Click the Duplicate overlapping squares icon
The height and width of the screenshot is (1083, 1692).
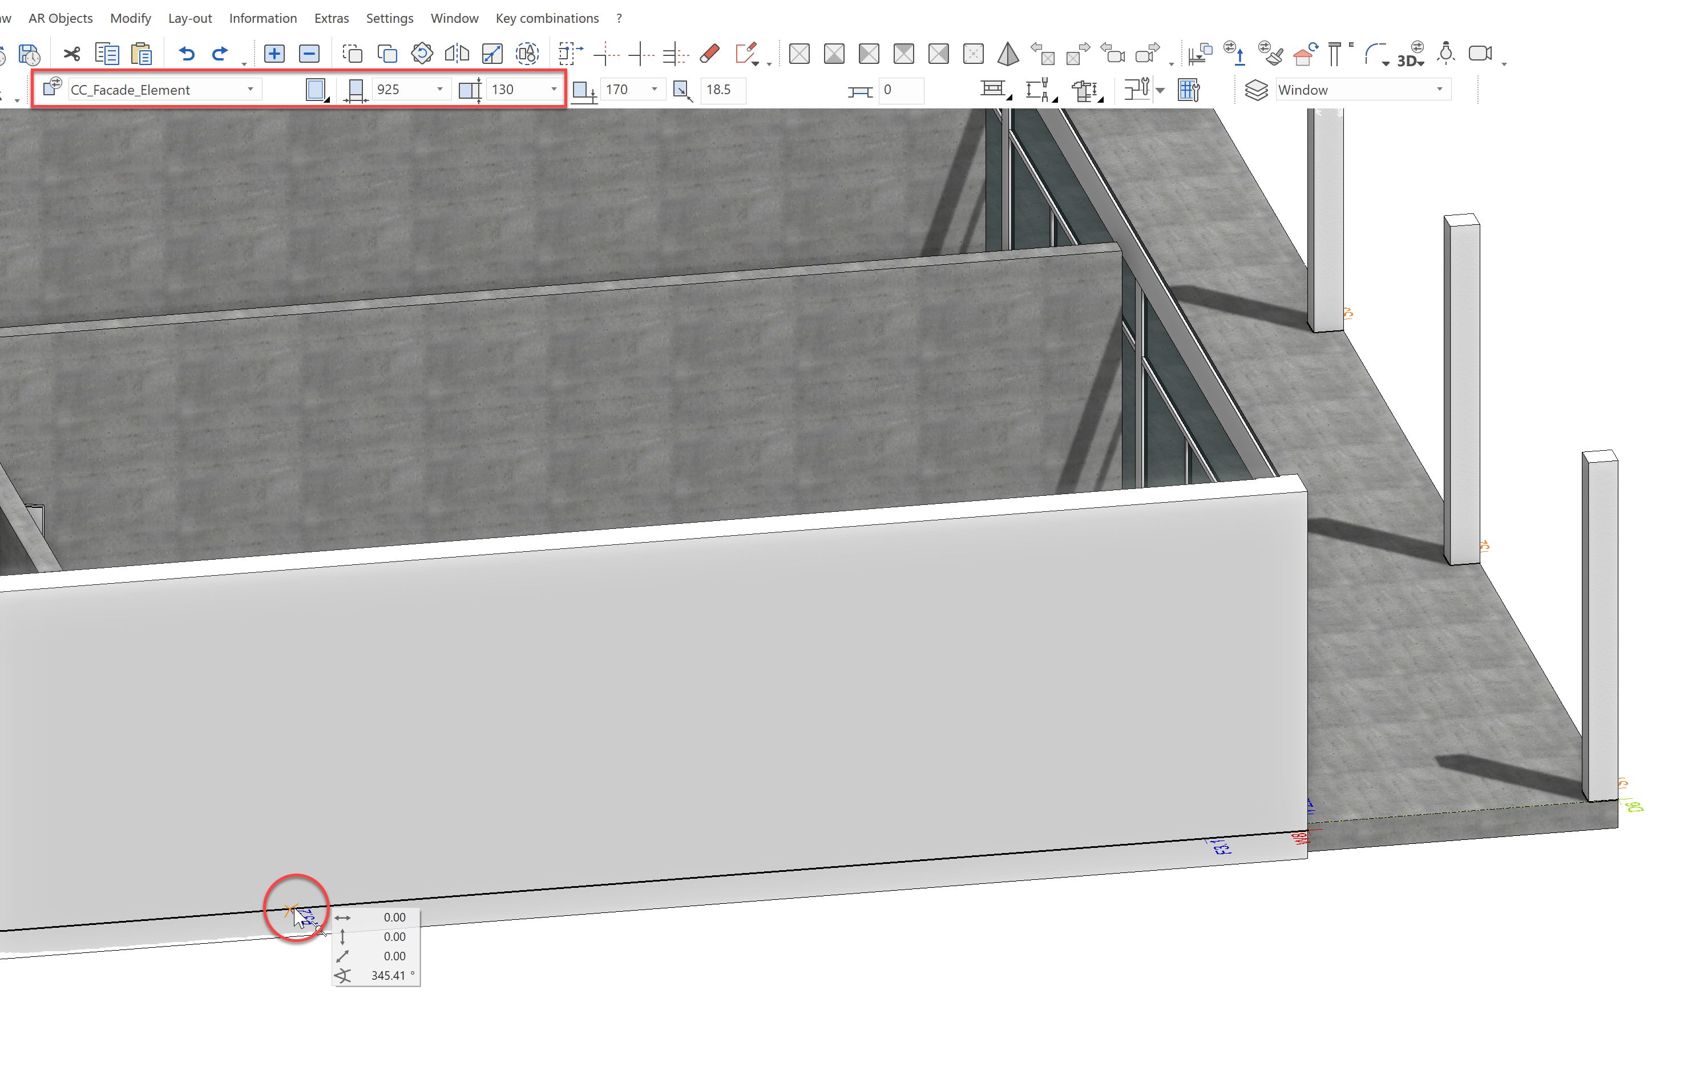coord(387,54)
